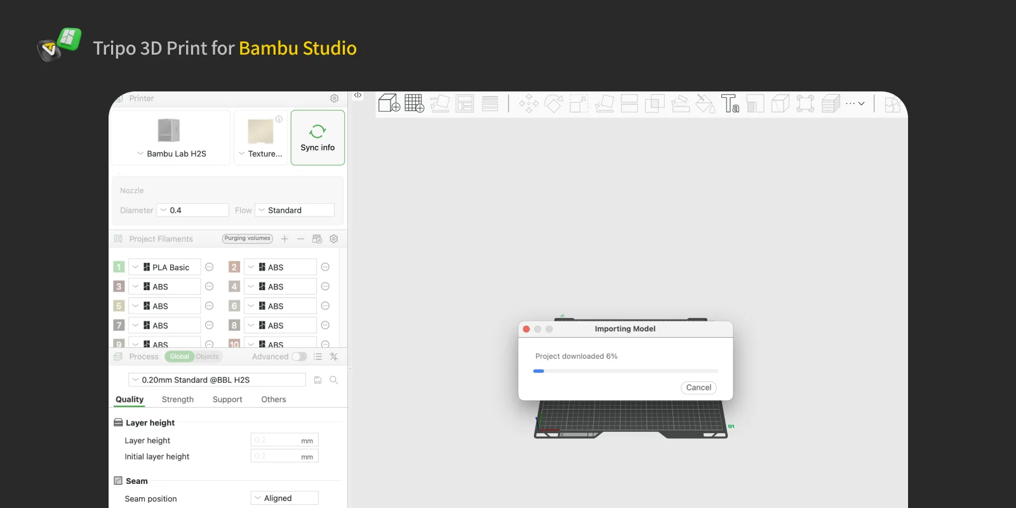The image size is (1016, 508).
Task: Select Global process scope
Action: pyautogui.click(x=179, y=357)
